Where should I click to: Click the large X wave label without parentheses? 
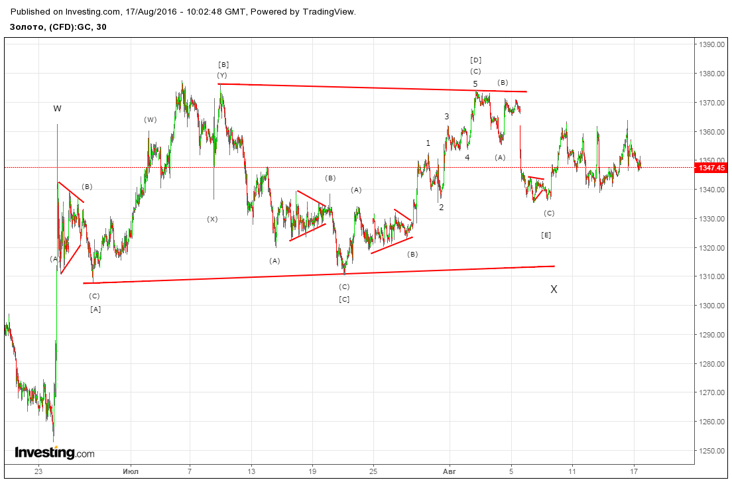tap(554, 290)
